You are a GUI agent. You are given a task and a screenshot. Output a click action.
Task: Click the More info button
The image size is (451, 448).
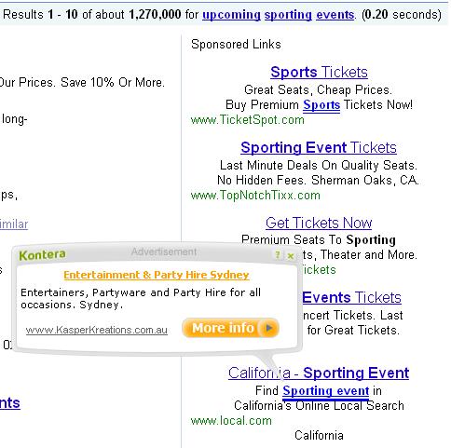(x=230, y=328)
